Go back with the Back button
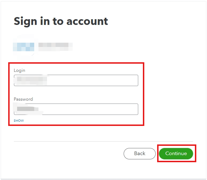 coord(140,154)
